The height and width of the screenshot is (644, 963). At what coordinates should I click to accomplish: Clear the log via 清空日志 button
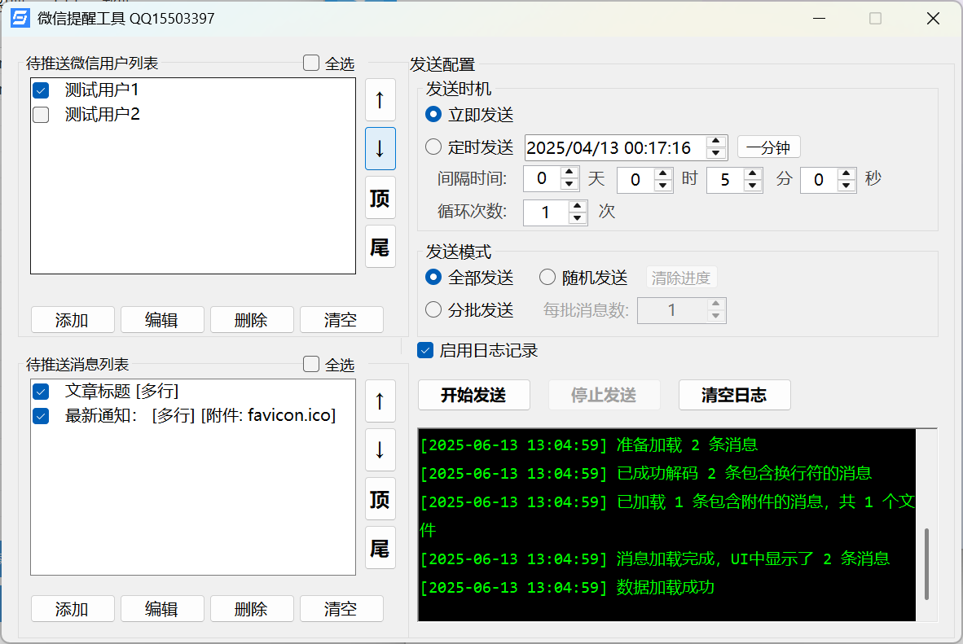pyautogui.click(x=734, y=395)
